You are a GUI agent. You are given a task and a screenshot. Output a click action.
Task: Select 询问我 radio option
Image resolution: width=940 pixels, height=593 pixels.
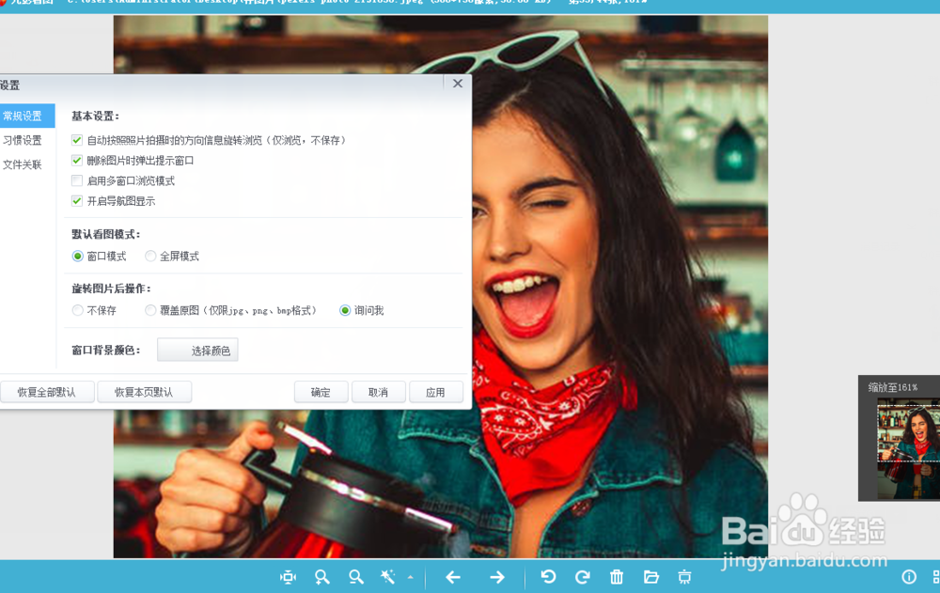pos(345,310)
